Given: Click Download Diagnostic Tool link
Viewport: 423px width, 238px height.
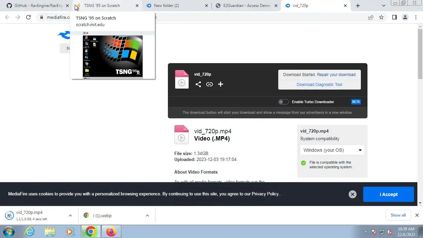Looking at the screenshot, I should (x=319, y=85).
